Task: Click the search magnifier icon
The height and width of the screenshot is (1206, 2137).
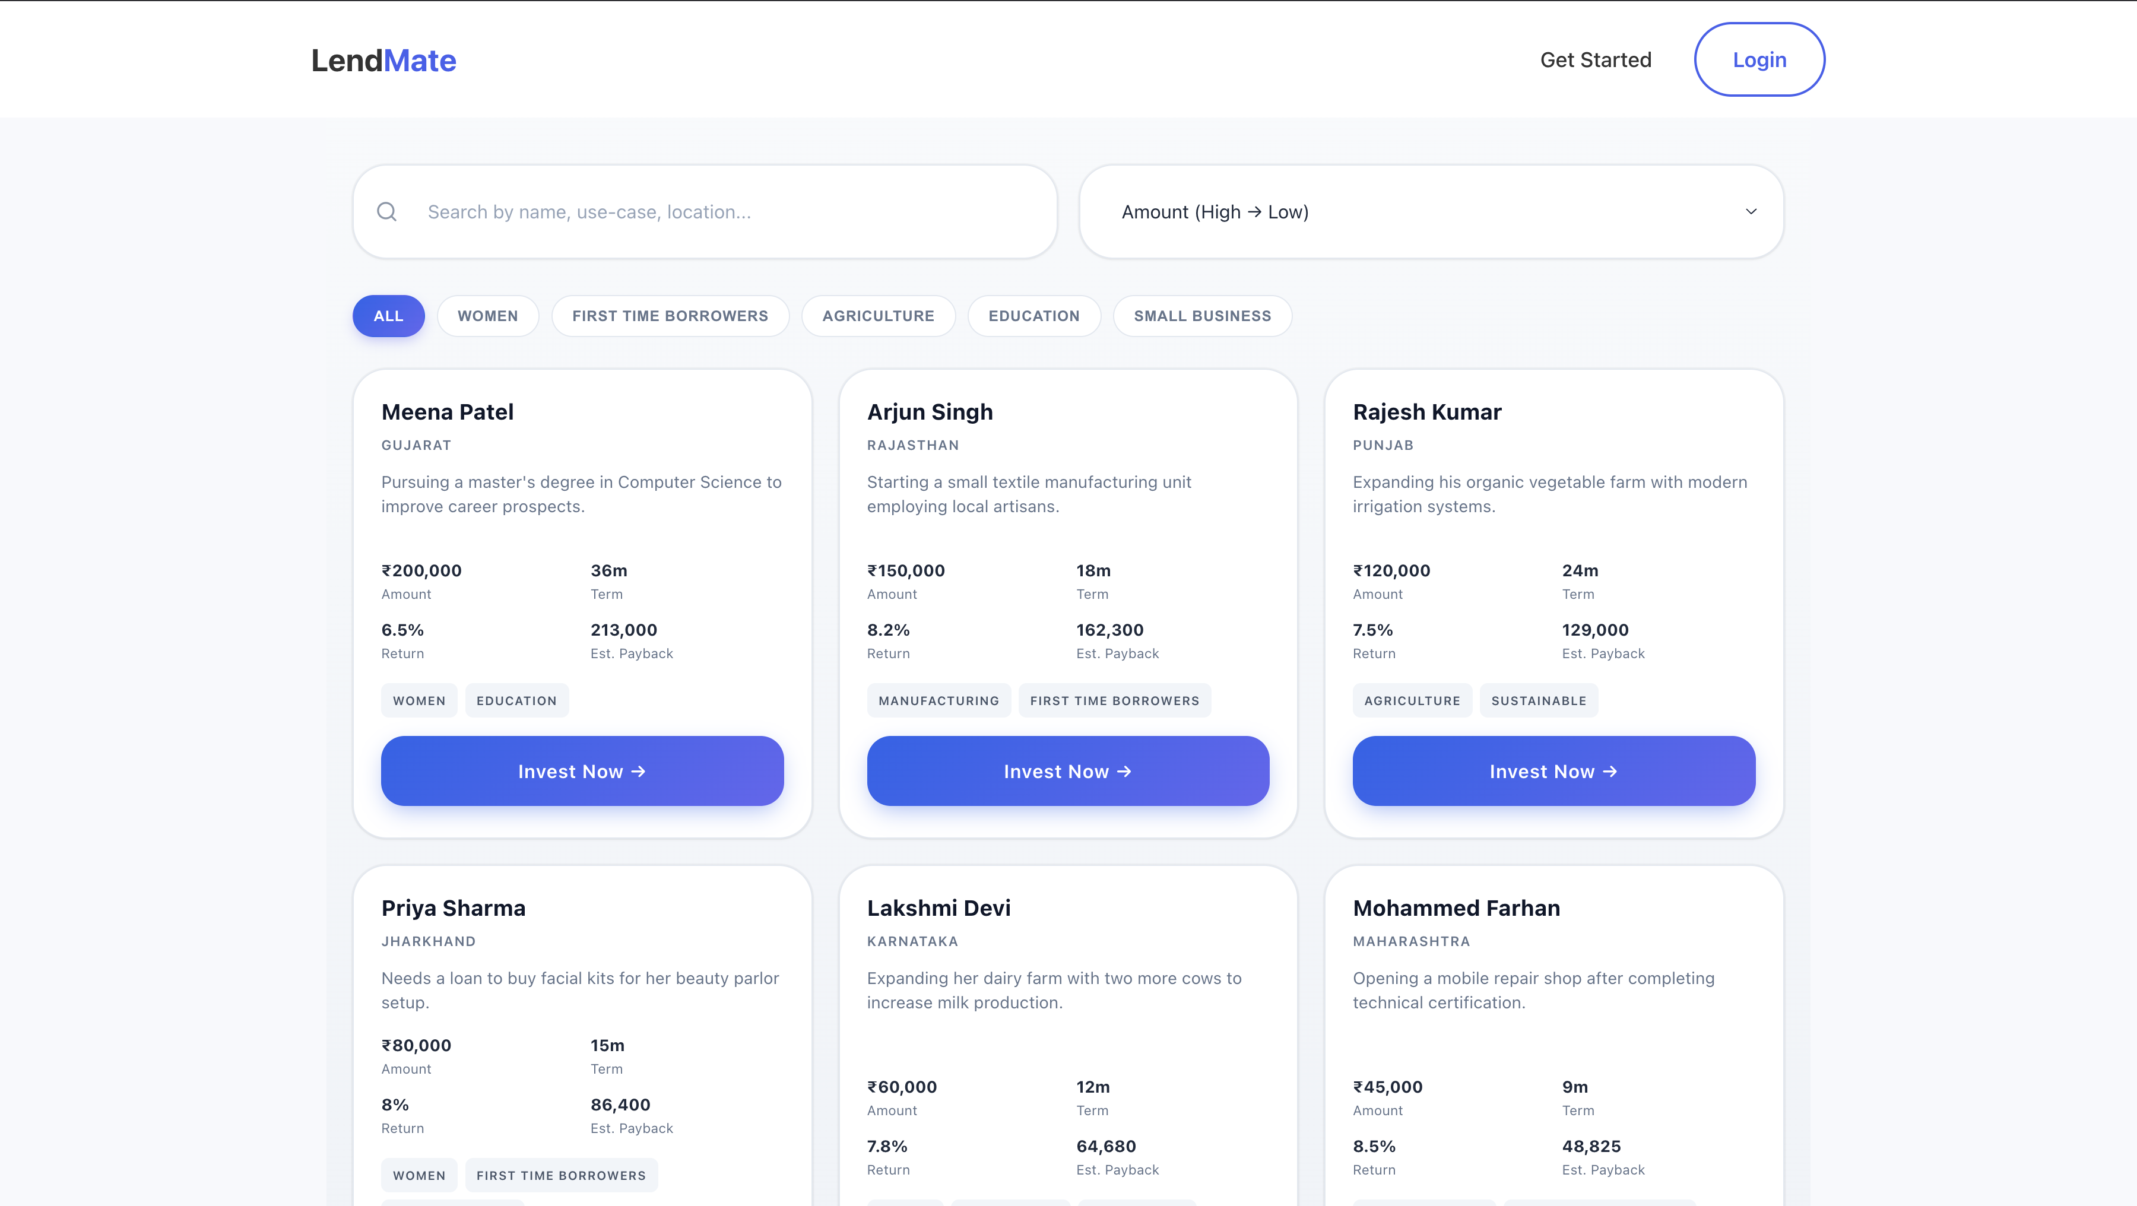Action: click(x=386, y=211)
